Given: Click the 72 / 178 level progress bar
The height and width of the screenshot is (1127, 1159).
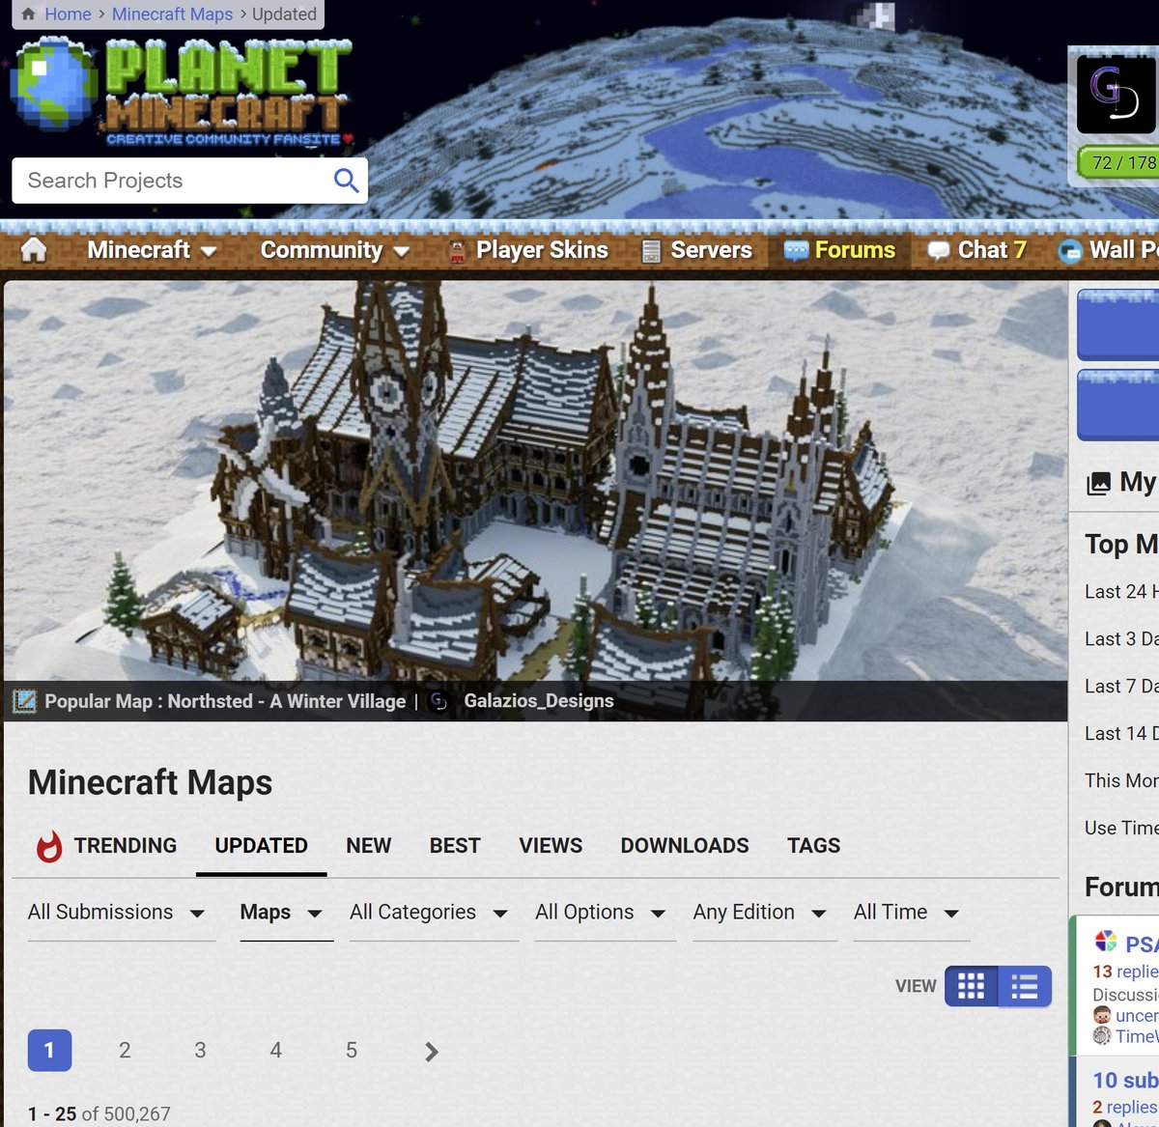Looking at the screenshot, I should 1120,163.
